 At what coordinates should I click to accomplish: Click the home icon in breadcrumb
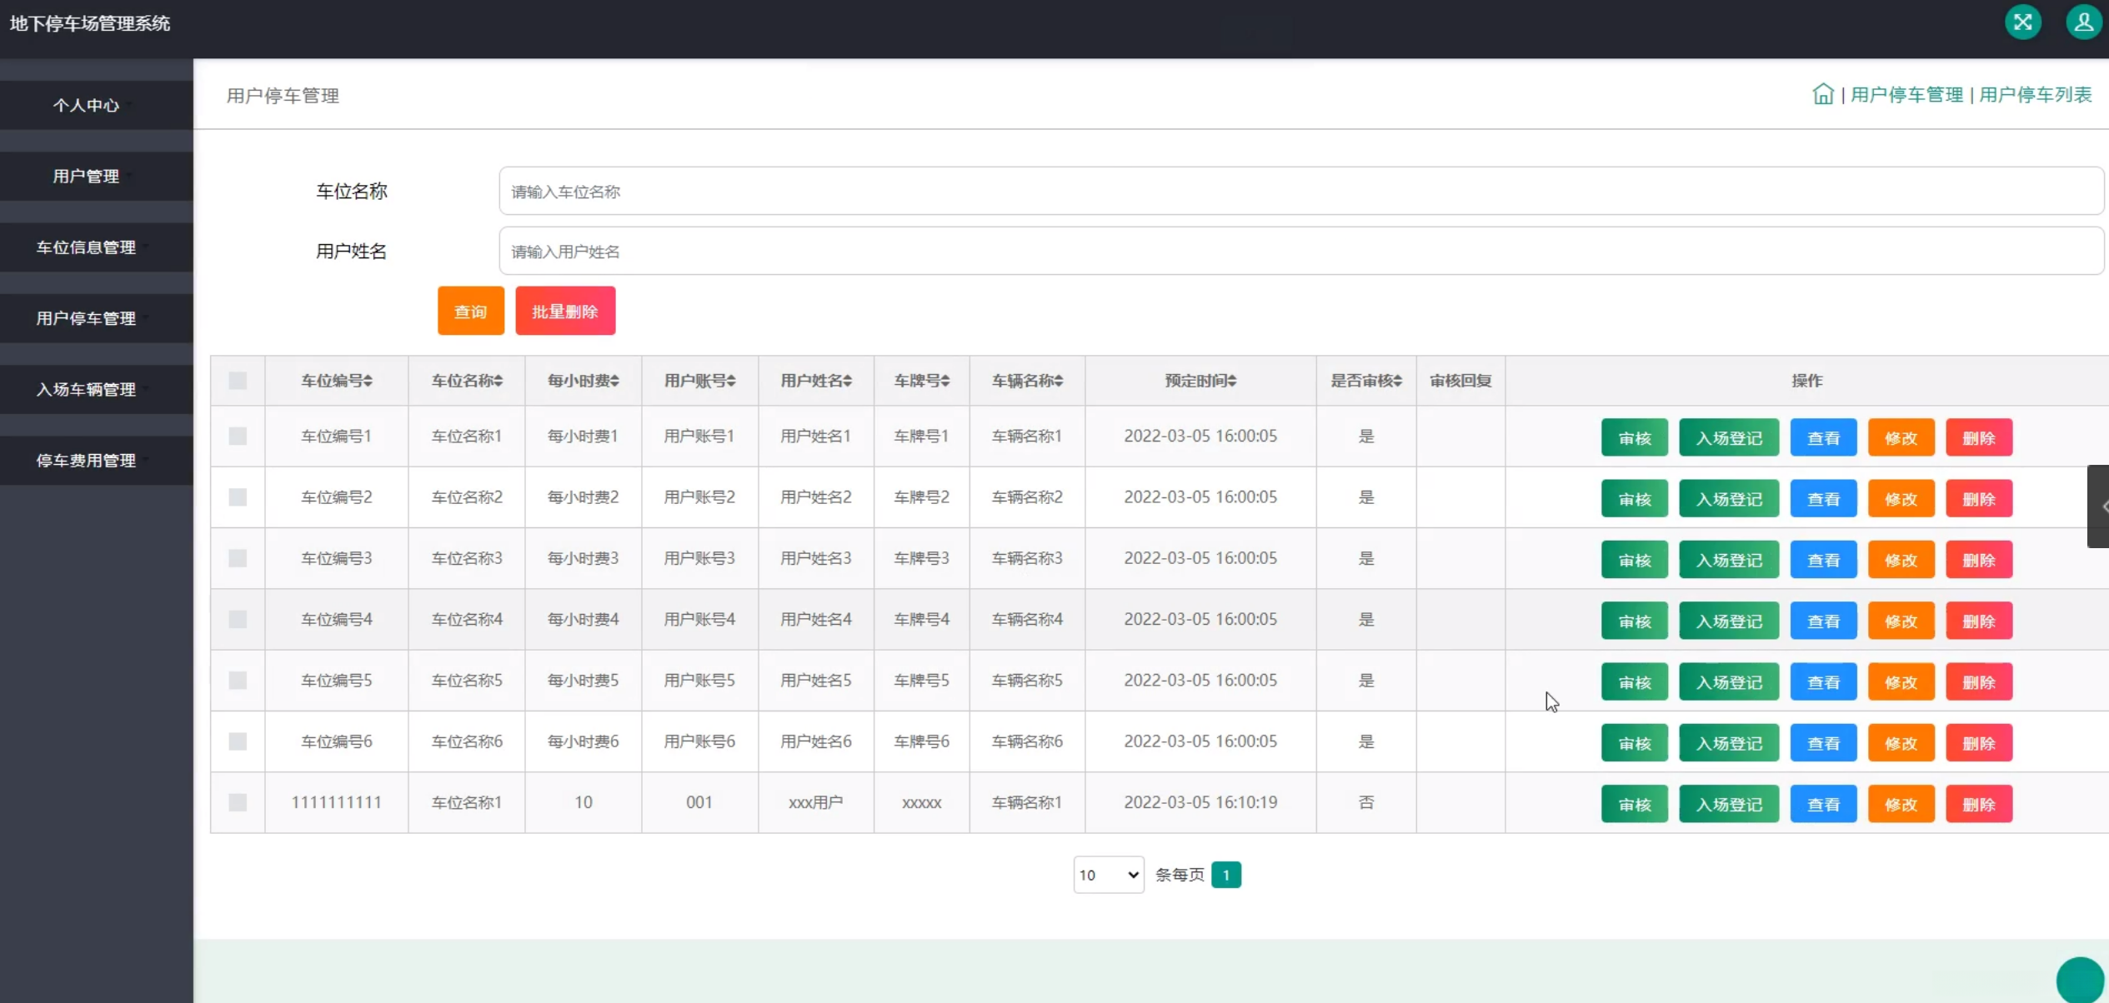point(1822,95)
